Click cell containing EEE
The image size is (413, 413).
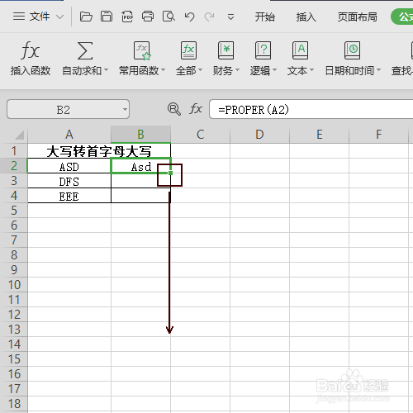[x=69, y=196]
